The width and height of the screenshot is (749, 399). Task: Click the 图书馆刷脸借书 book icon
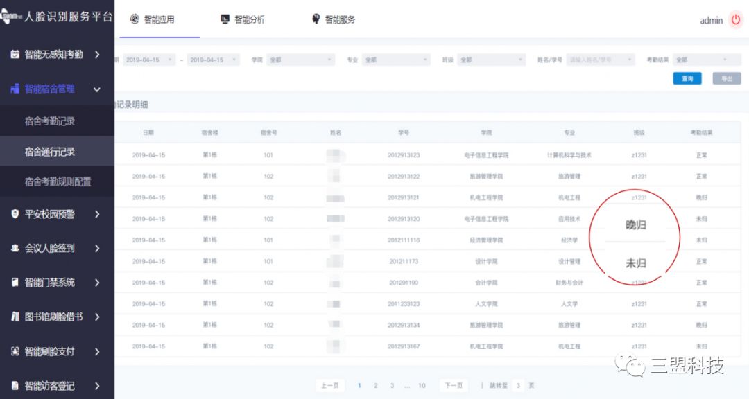point(15,317)
